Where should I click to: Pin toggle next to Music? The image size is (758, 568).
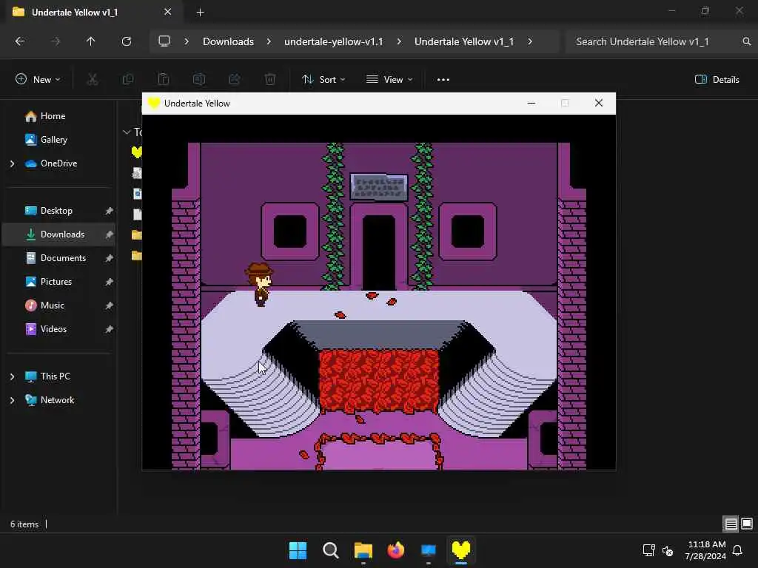pos(110,305)
